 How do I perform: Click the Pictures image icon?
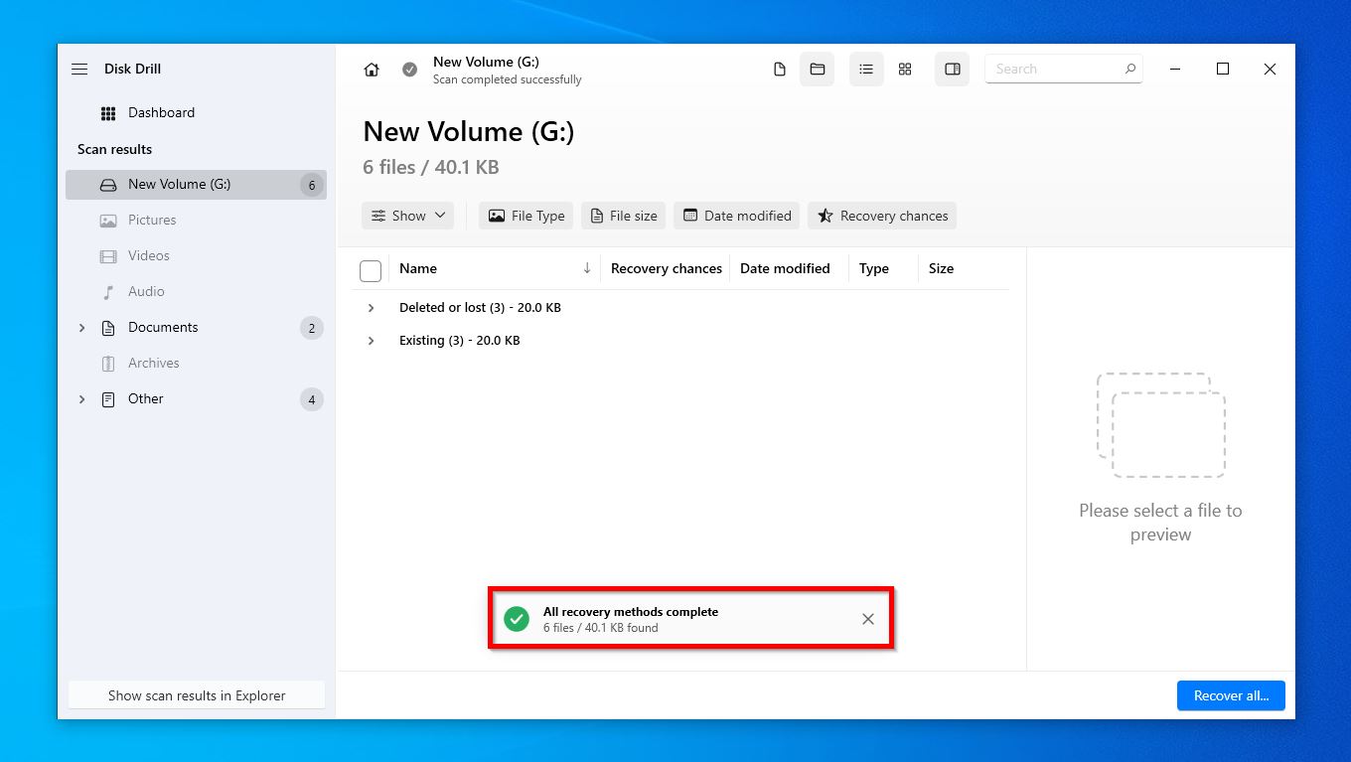(x=108, y=221)
